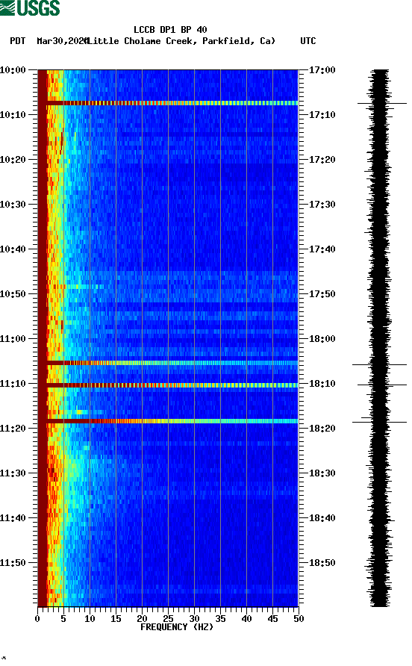The image size is (412, 666).
Task: Click the '18:10' UTC time label
Action: coord(322,384)
